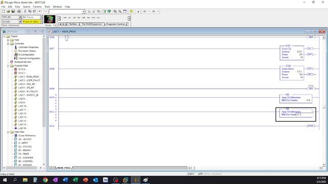The image size is (328, 184).
Task: Open Processor Status in project tree
Action: pyautogui.click(x=27, y=51)
